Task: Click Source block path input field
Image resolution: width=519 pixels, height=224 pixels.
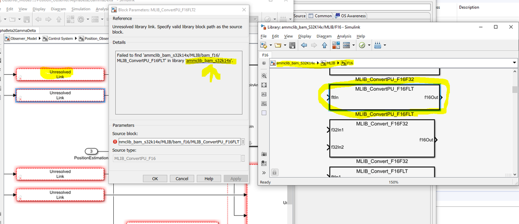Action: point(179,142)
